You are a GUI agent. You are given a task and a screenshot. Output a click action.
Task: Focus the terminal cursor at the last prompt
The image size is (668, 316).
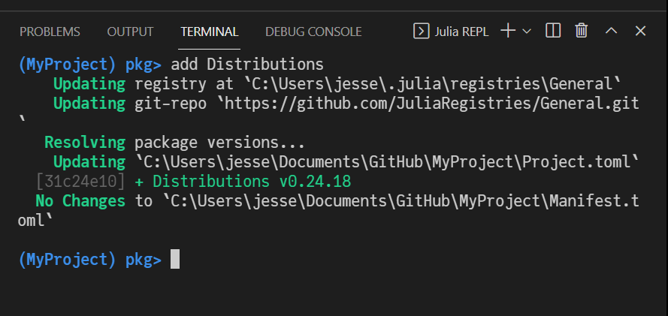click(x=175, y=260)
